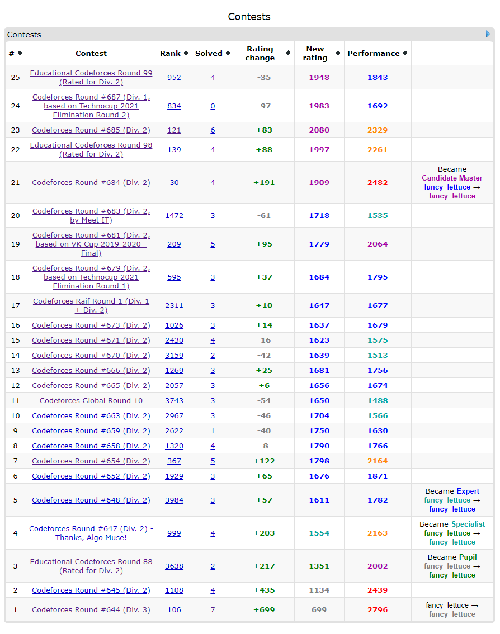Click the Contest column header
Image resolution: width=500 pixels, height=634 pixels.
[91, 53]
